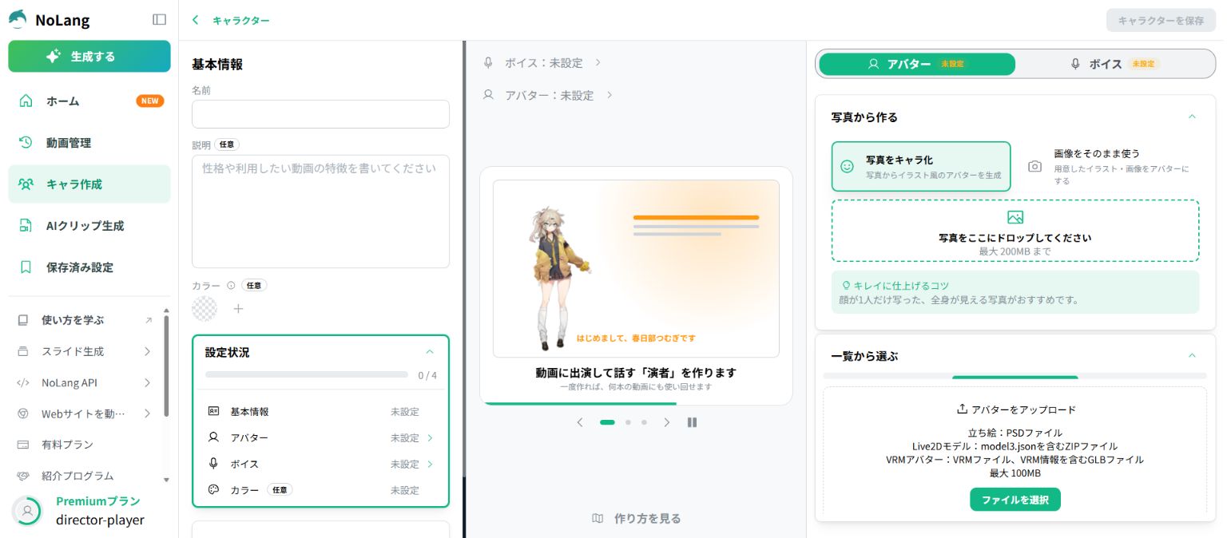Jump to third carousel dot

pos(644,422)
